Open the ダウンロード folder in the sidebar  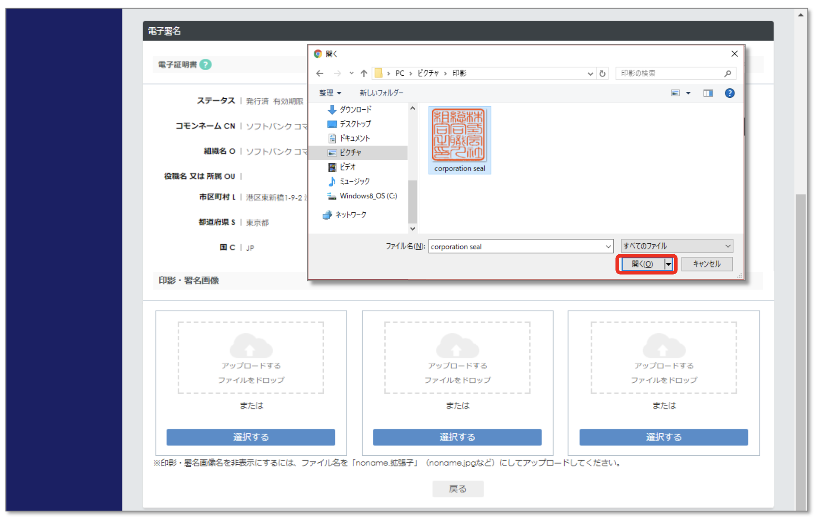[355, 109]
